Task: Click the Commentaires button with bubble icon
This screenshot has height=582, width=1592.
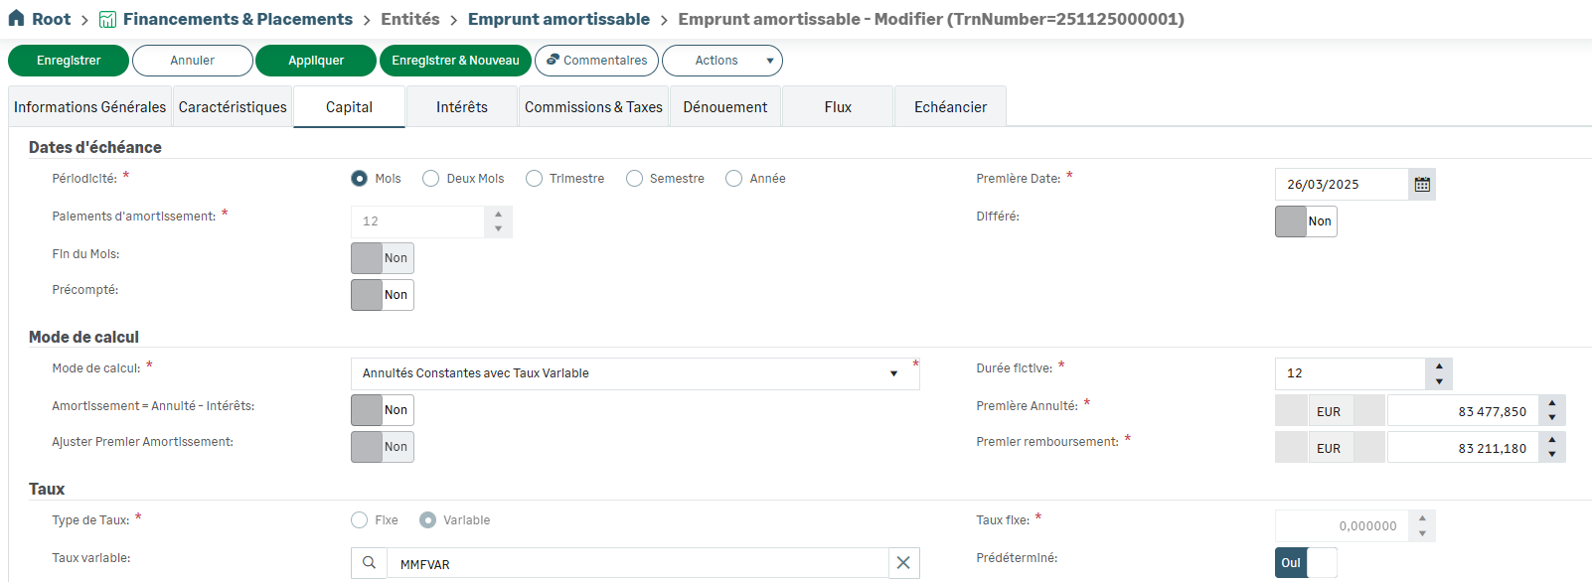Action: [596, 61]
